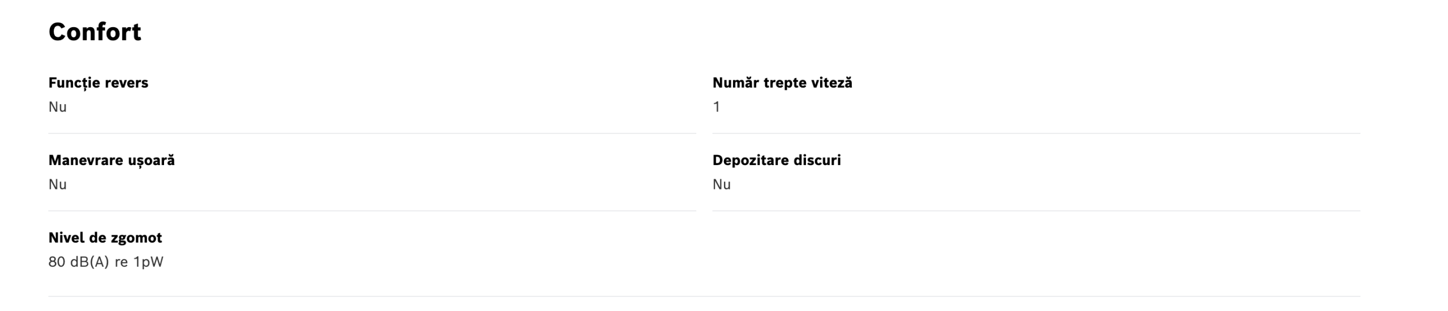Select the Manevrare ușoară label

111,160
